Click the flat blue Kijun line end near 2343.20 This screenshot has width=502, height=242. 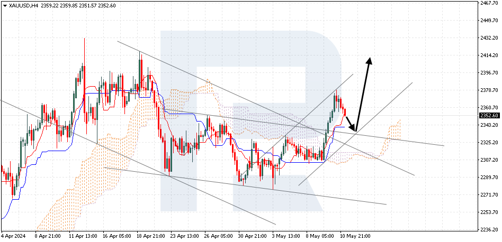(344, 127)
